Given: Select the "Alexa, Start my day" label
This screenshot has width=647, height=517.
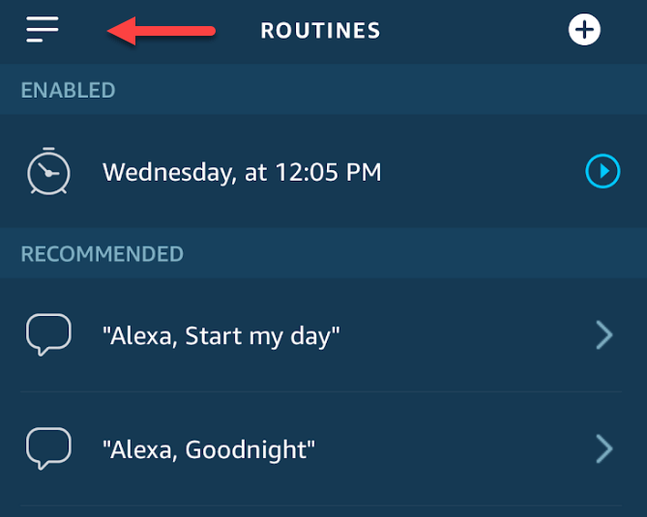Looking at the screenshot, I should coord(221,336).
